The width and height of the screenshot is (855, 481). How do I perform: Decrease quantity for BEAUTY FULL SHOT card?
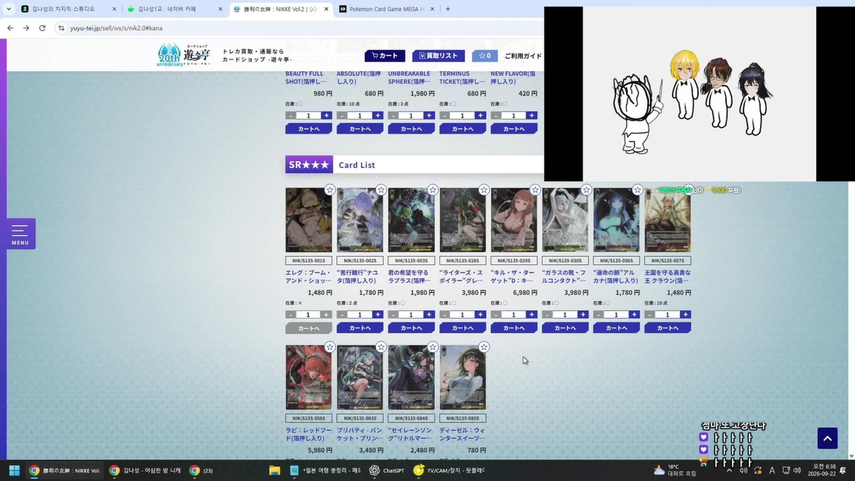point(290,115)
